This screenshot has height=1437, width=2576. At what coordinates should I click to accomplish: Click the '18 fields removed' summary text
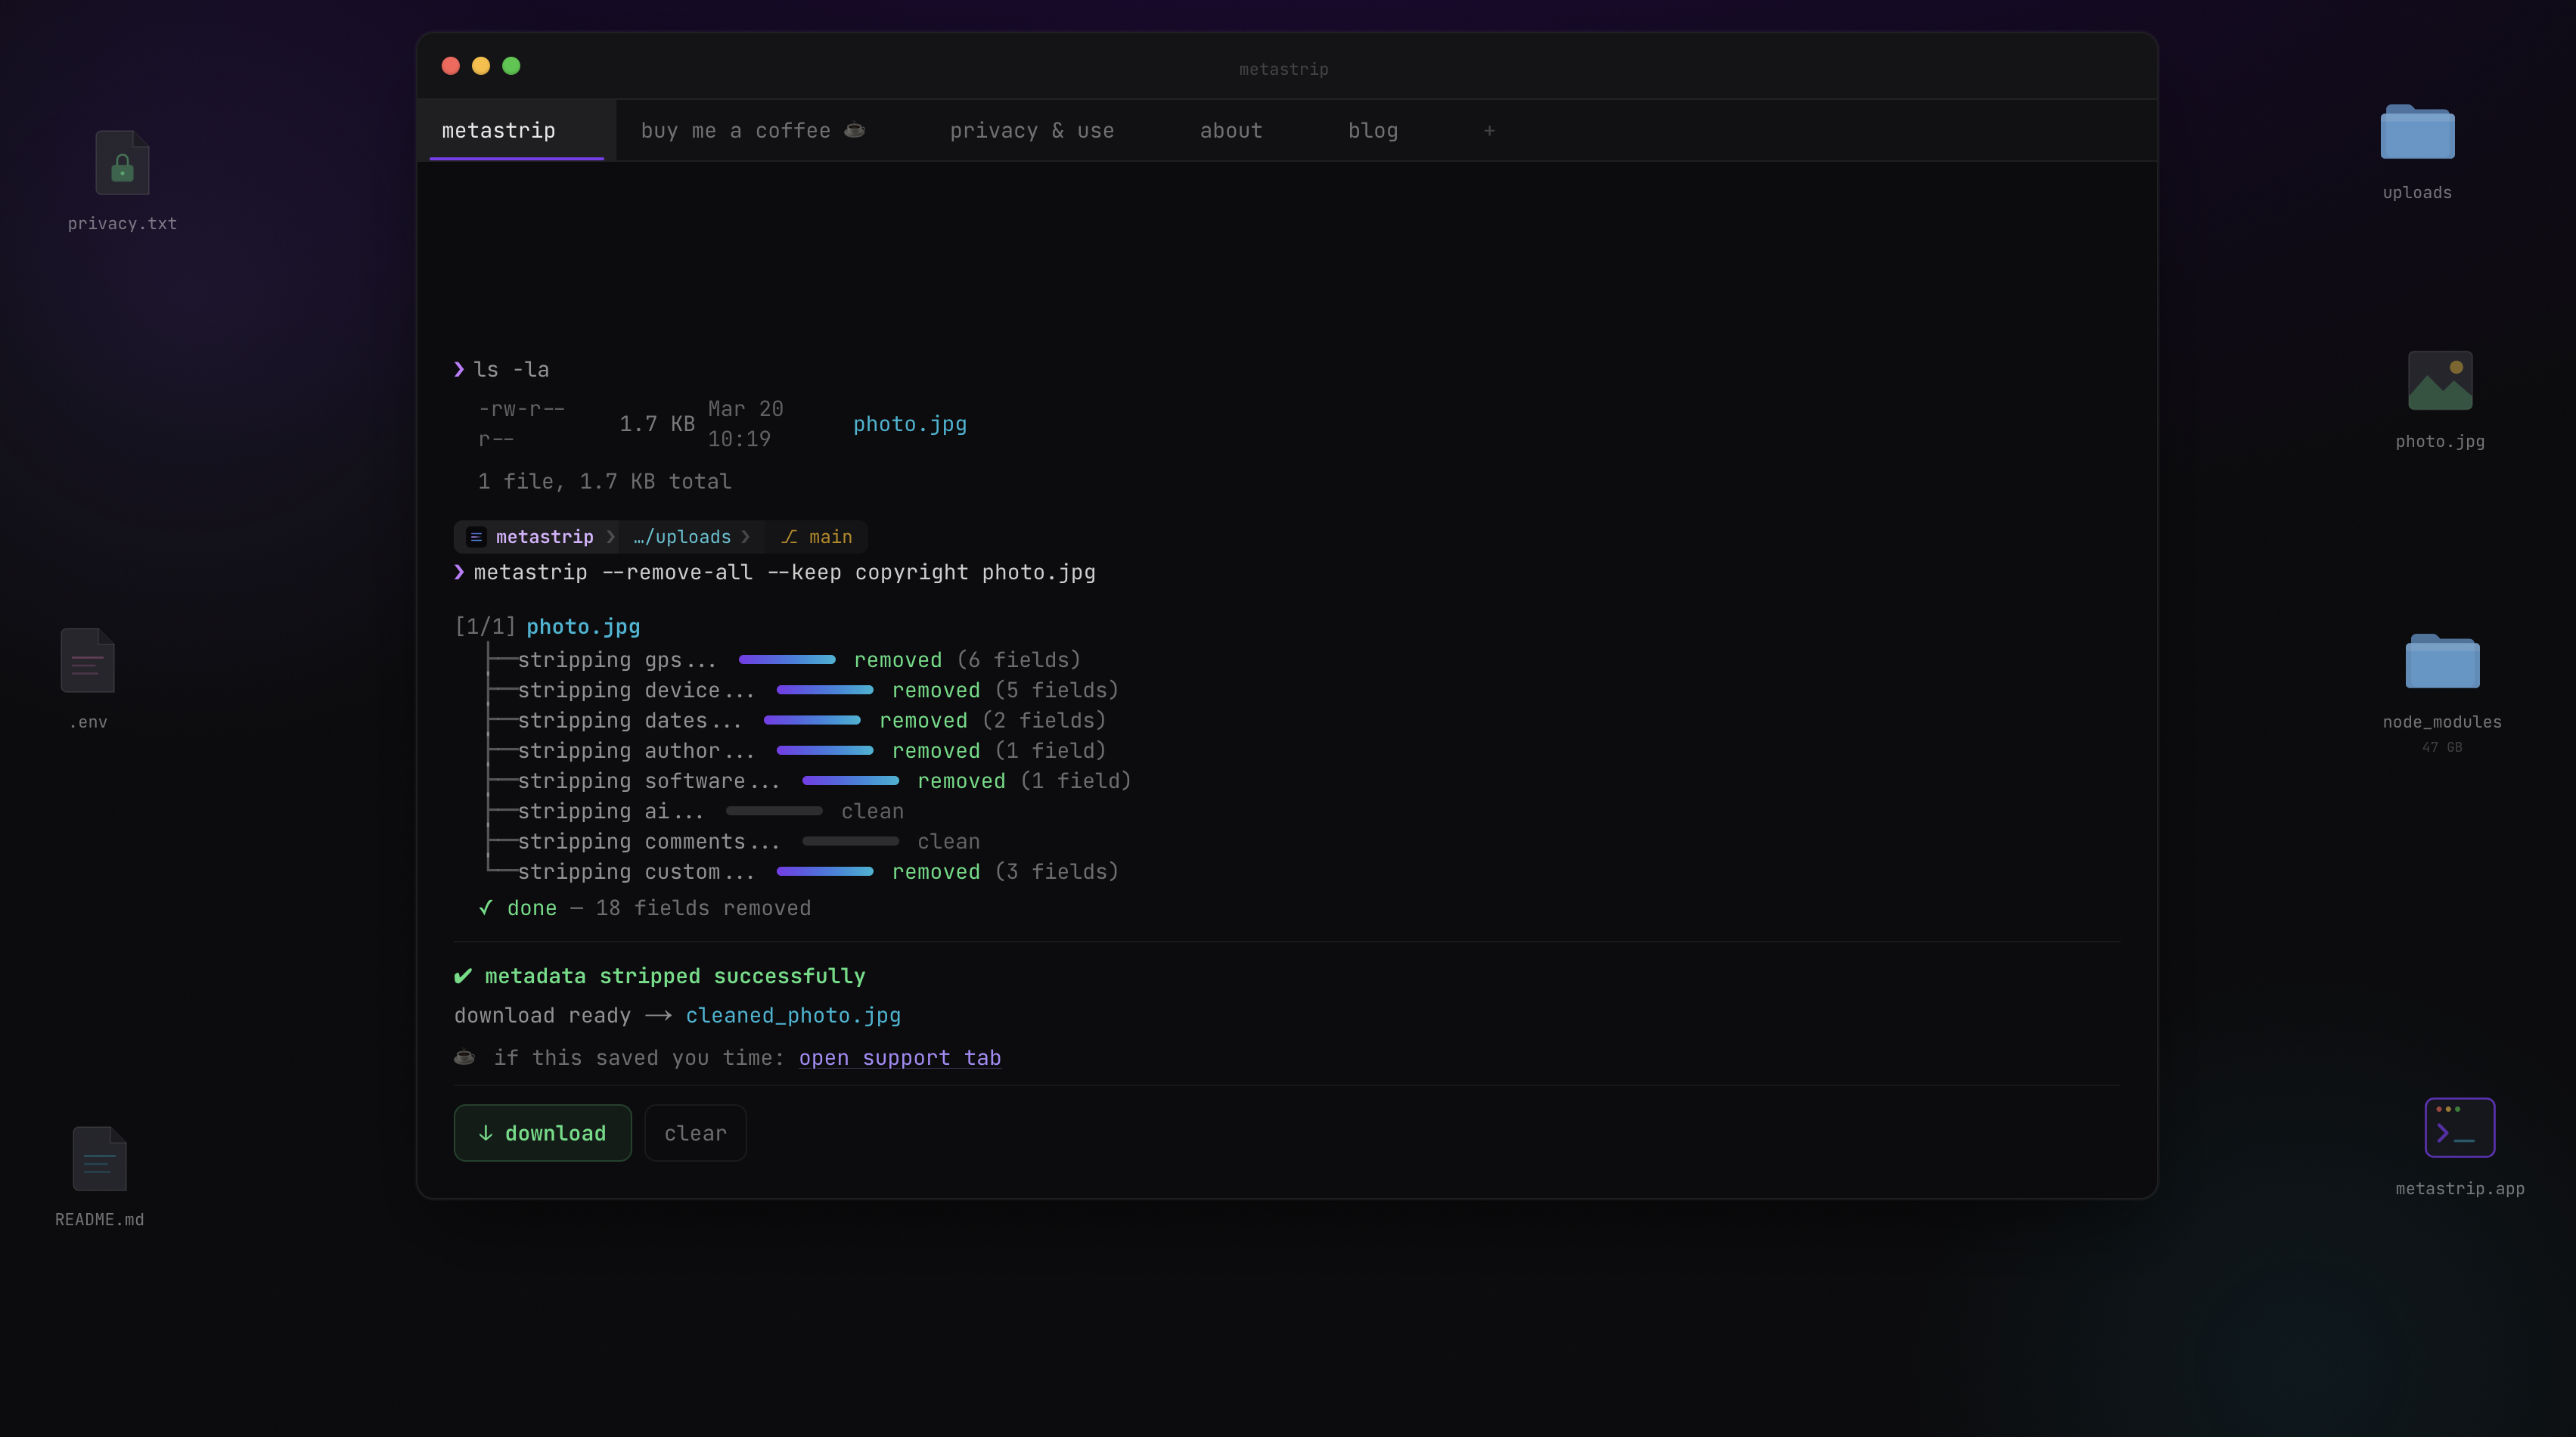[703, 908]
